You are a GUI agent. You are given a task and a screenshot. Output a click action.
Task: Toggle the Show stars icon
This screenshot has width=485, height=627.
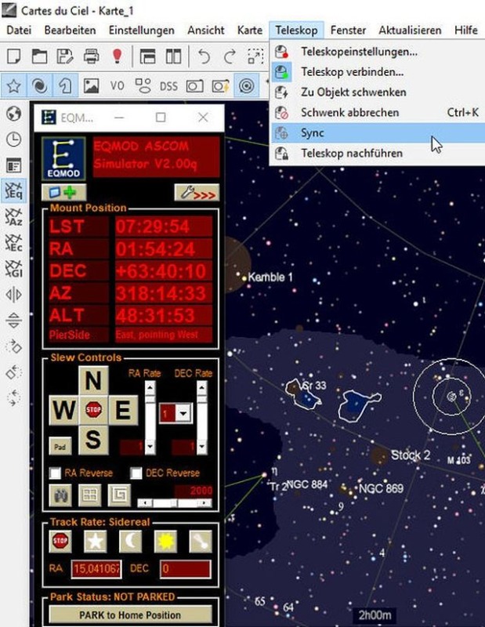pos(14,85)
